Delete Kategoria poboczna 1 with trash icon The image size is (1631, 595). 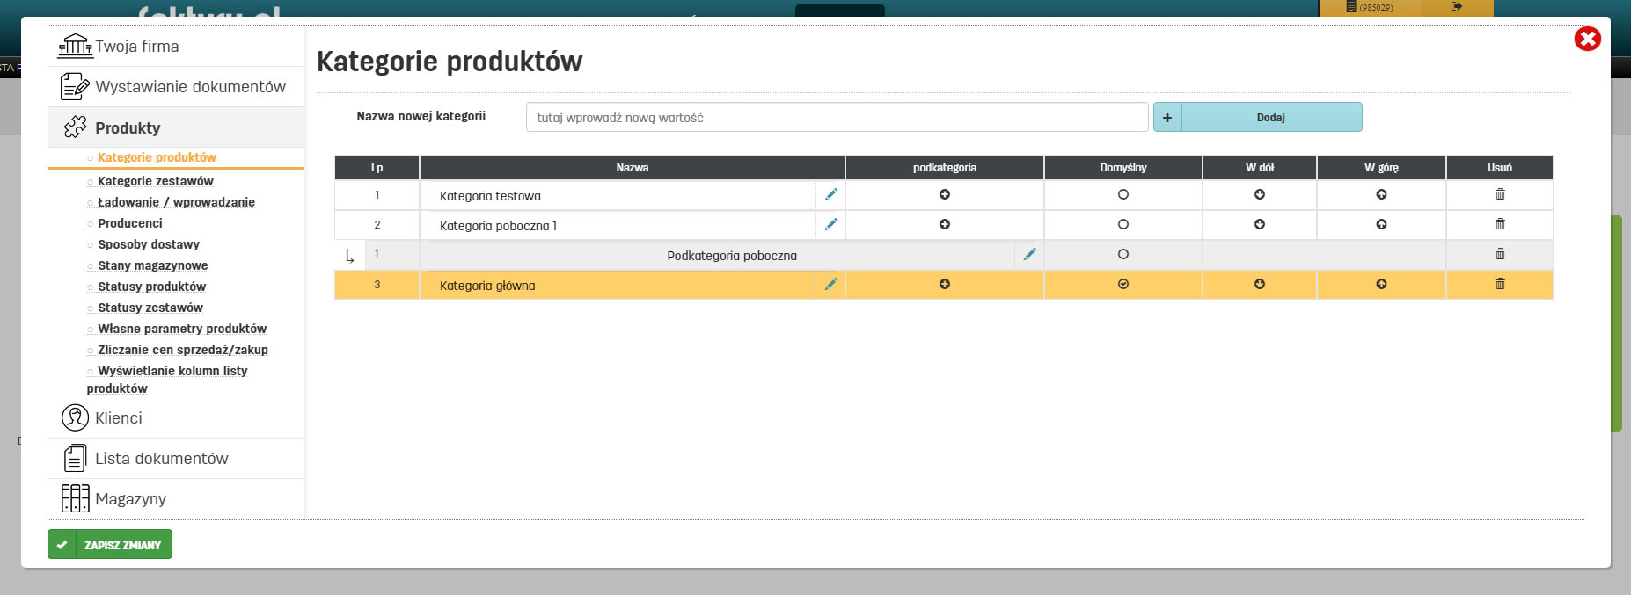pos(1500,223)
